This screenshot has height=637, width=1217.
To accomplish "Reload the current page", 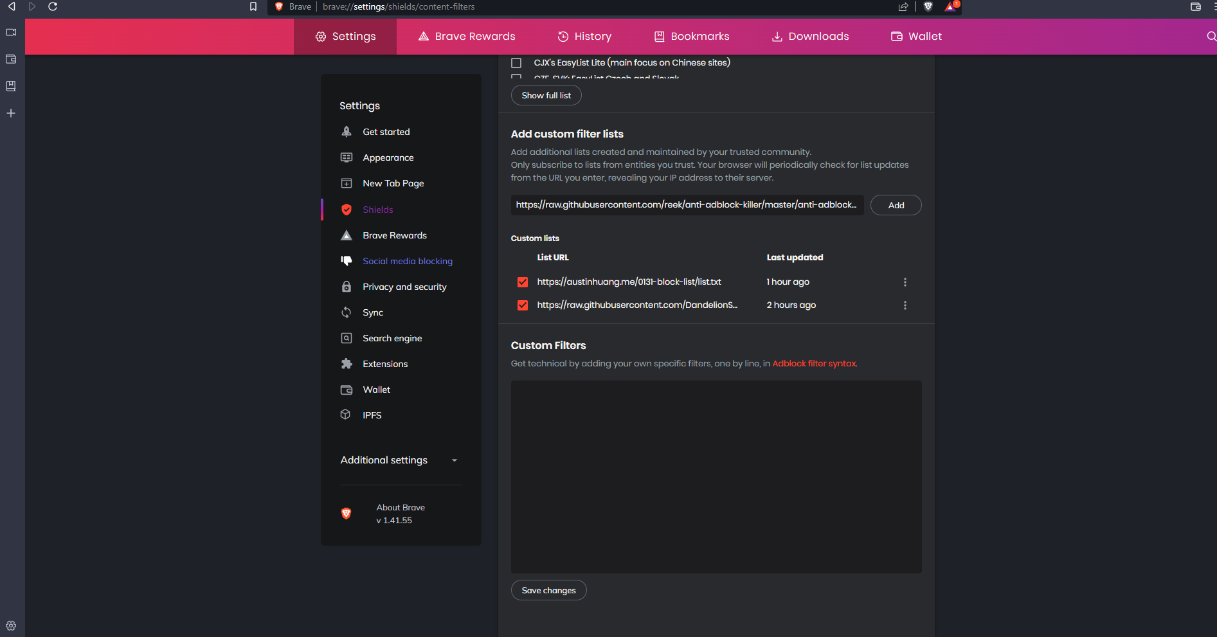I will [53, 7].
